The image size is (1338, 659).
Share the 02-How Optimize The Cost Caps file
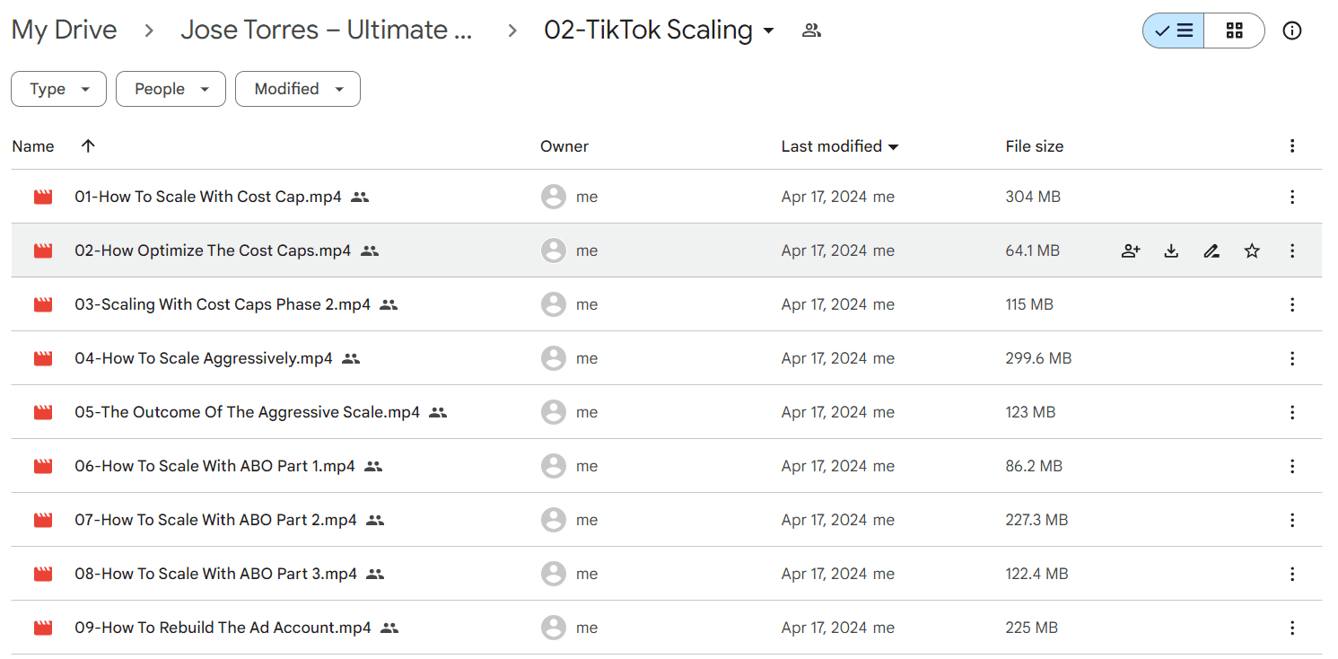tap(1131, 251)
